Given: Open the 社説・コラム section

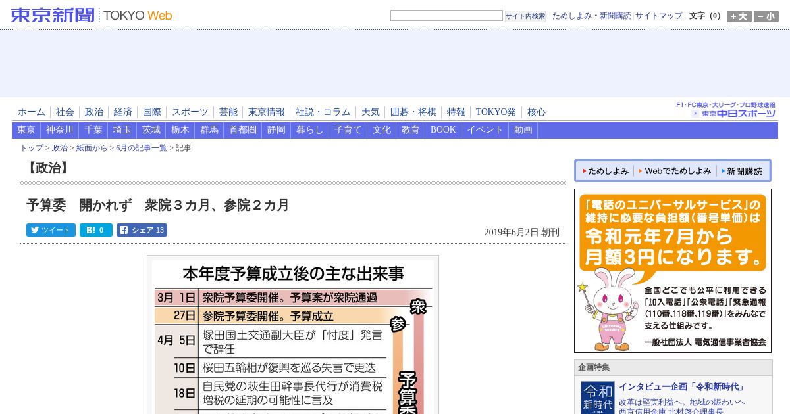Looking at the screenshot, I should coord(323,112).
